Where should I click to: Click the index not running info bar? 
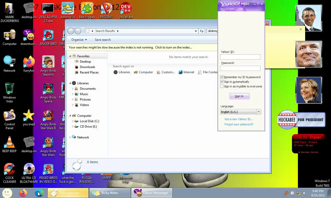point(142,47)
